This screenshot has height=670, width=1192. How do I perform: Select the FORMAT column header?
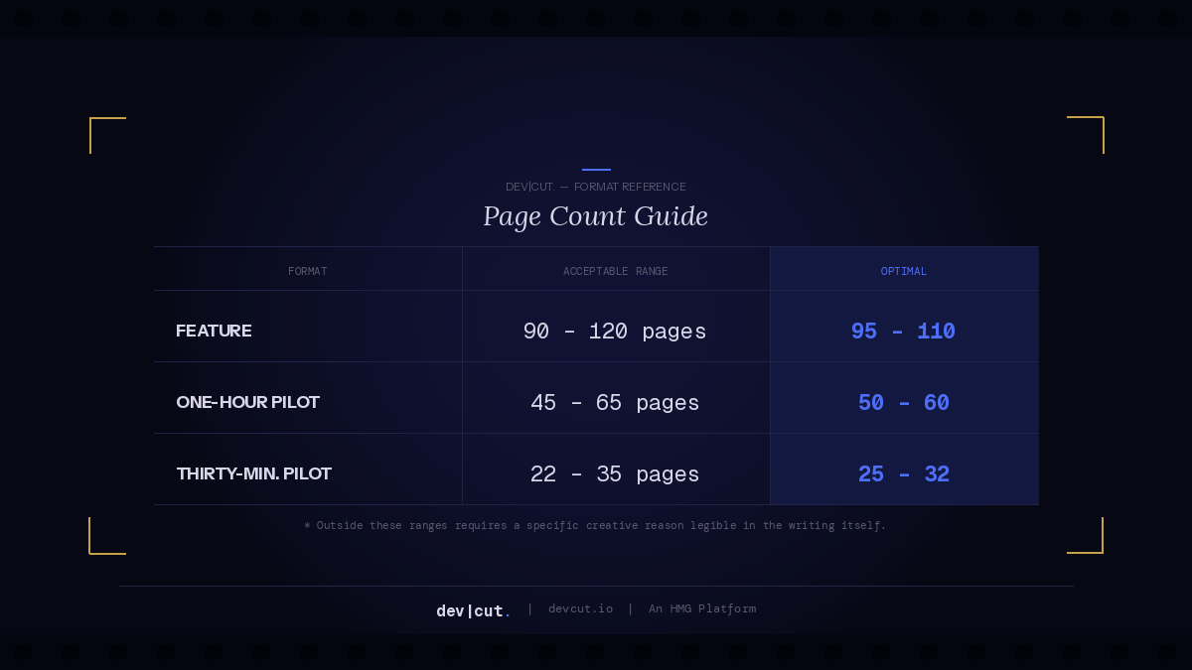[x=308, y=271]
